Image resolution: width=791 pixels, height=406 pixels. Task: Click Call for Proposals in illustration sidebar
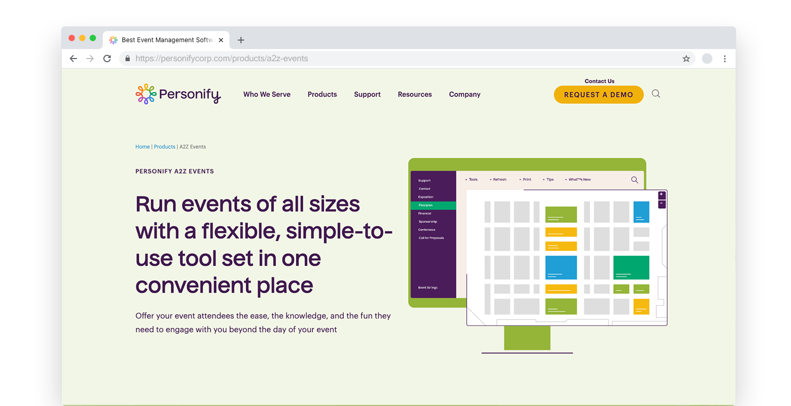pos(431,238)
